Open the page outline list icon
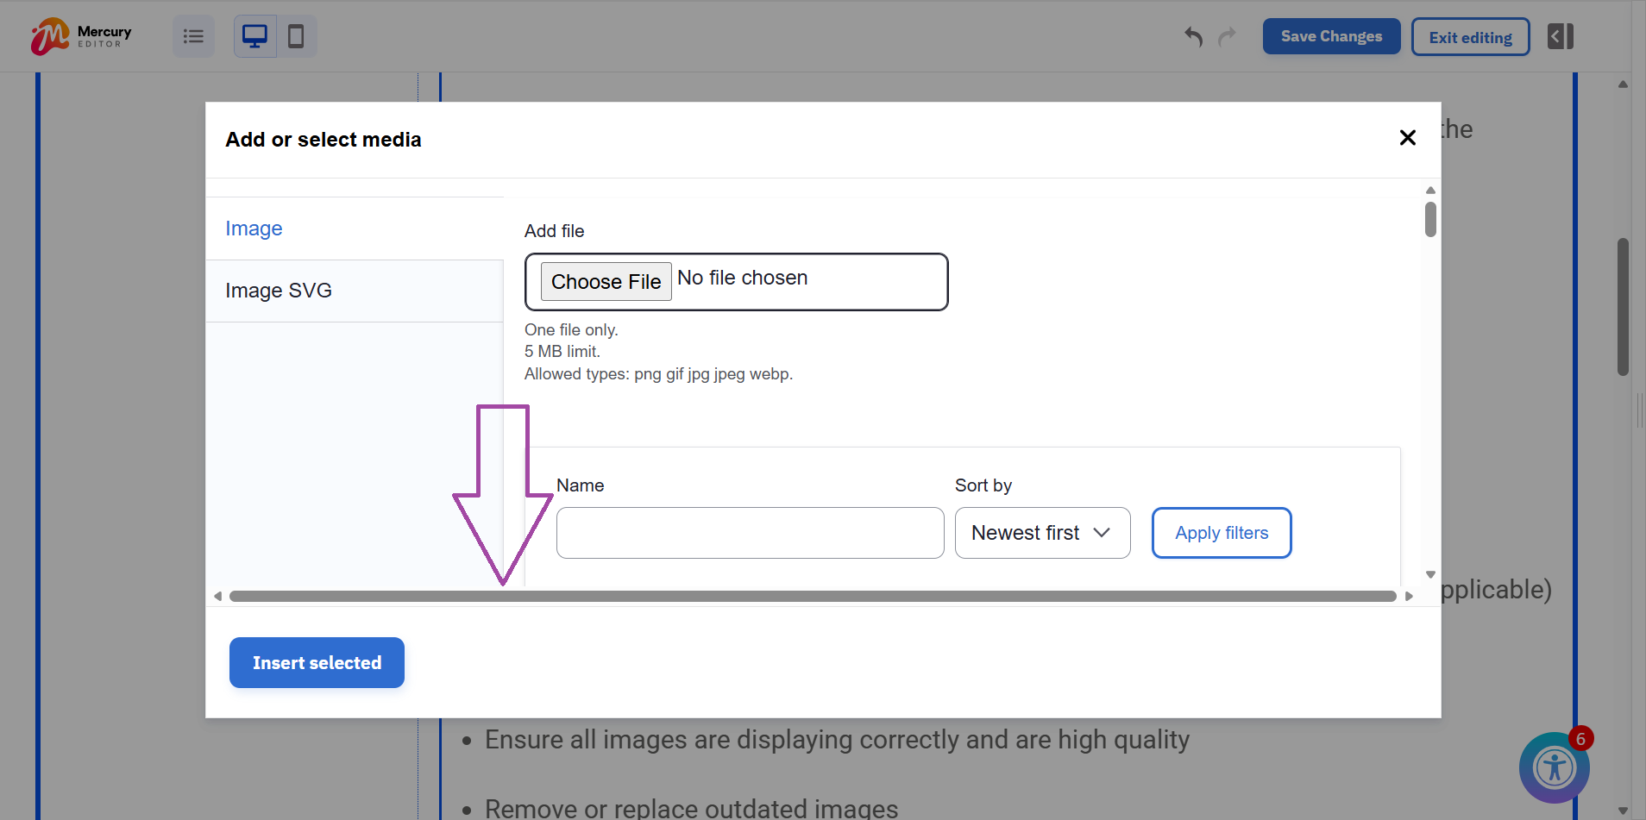Viewport: 1646px width, 820px height. pyautogui.click(x=192, y=35)
